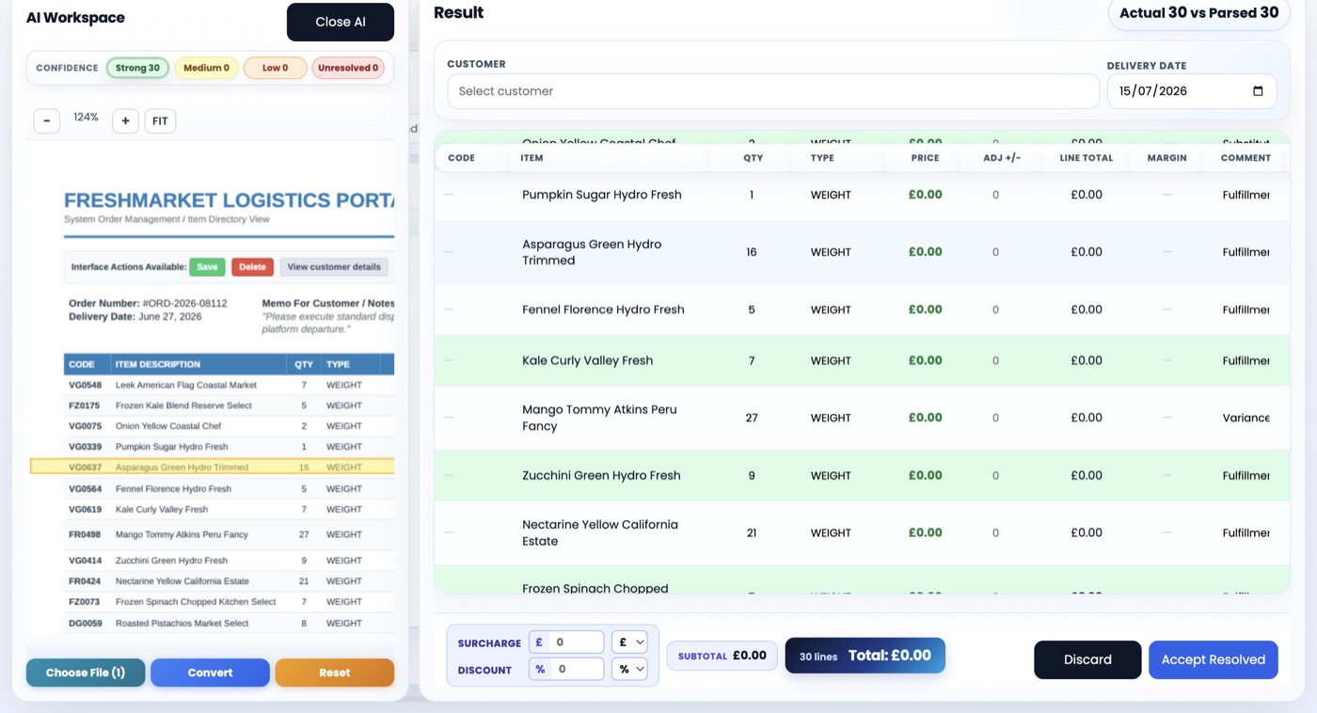Click the PRICE column header

[x=925, y=158]
